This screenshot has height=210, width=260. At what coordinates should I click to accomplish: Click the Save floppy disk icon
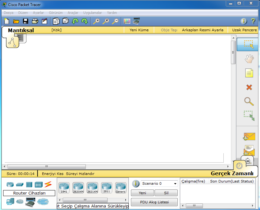click(x=26, y=21)
